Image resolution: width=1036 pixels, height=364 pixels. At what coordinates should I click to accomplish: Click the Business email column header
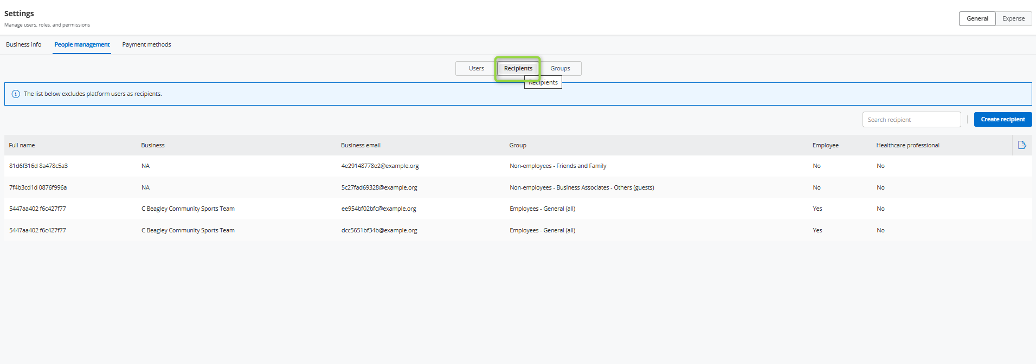tap(361, 145)
